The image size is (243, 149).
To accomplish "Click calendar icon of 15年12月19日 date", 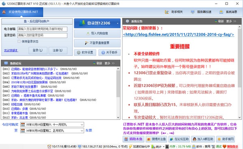I will coord(23,125).
